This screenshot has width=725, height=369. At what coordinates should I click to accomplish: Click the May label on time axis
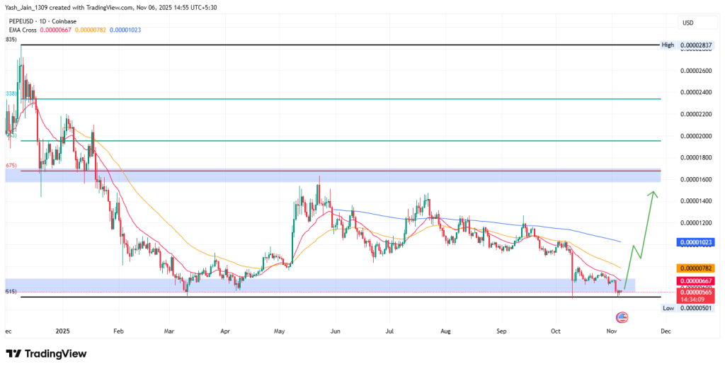click(279, 330)
